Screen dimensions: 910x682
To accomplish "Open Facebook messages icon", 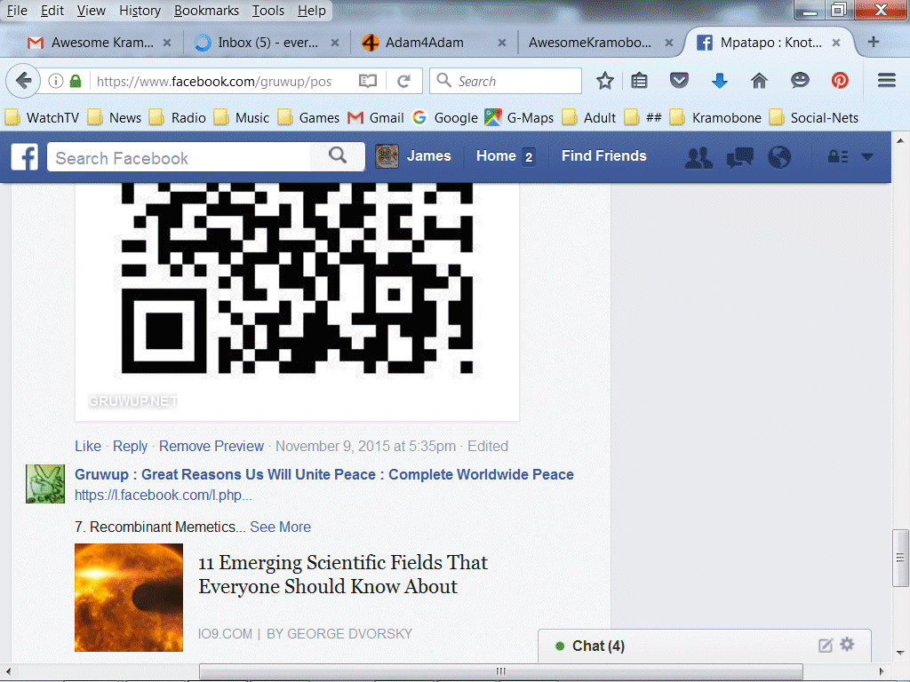I will tap(740, 157).
